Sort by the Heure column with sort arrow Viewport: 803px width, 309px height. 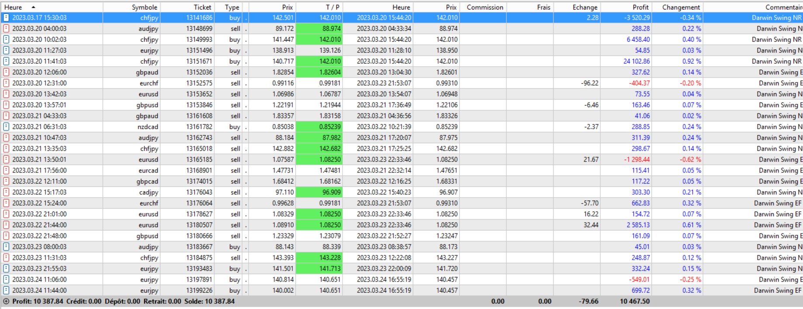point(52,7)
